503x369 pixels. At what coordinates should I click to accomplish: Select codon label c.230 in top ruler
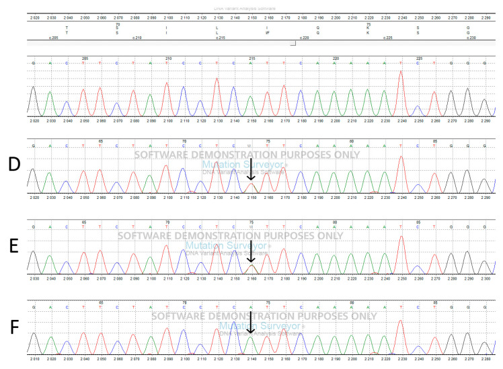click(471, 38)
